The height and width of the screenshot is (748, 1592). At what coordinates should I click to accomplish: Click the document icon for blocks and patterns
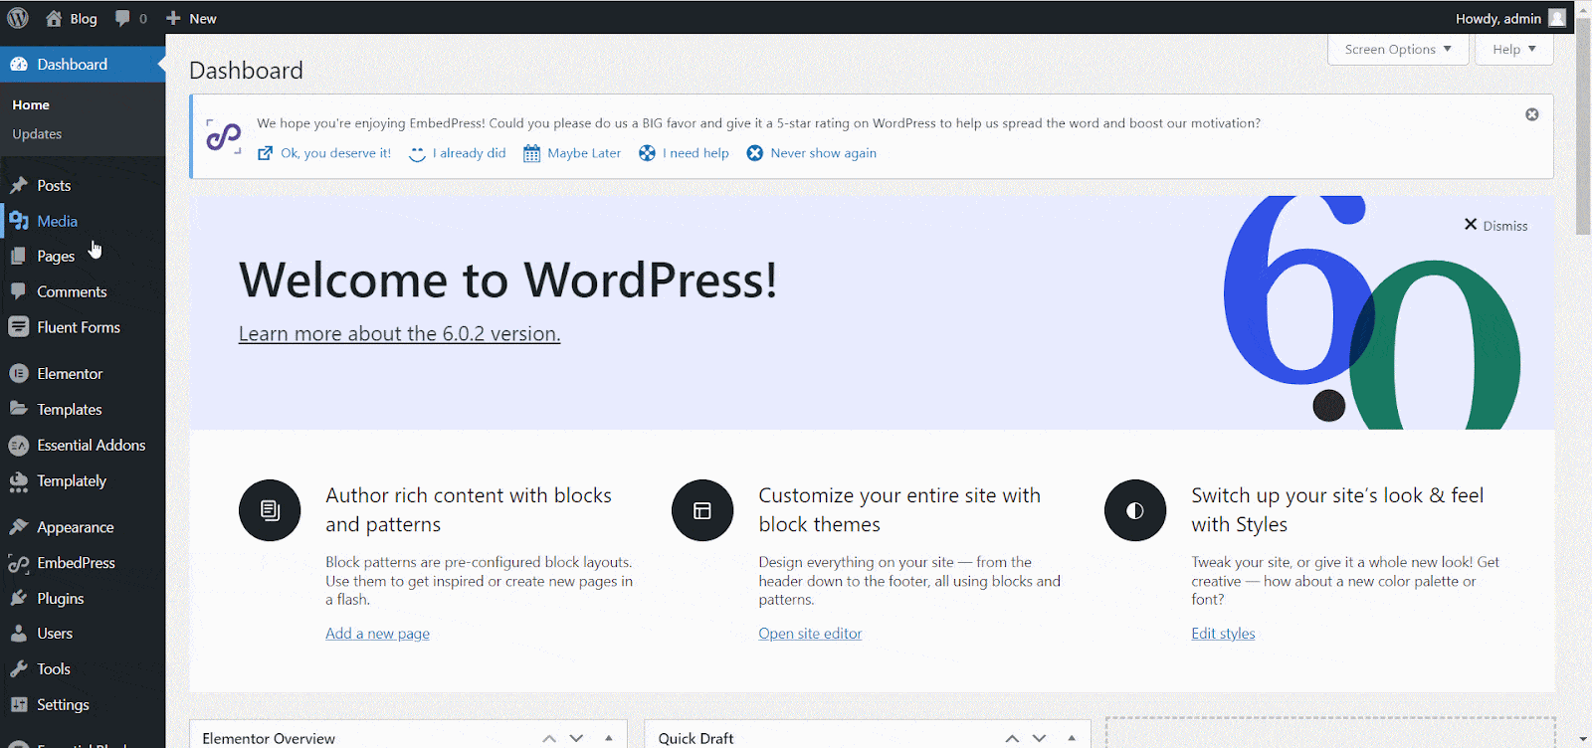pos(270,510)
